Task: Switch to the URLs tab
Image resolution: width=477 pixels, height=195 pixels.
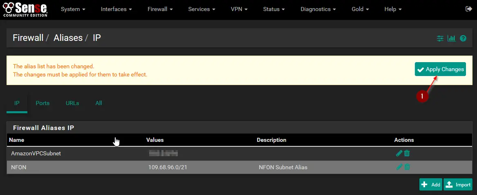Action: click(x=72, y=103)
